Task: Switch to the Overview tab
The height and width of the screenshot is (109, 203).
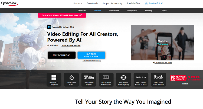Action: [82, 11]
